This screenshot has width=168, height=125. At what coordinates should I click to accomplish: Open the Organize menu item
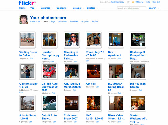(45, 8)
